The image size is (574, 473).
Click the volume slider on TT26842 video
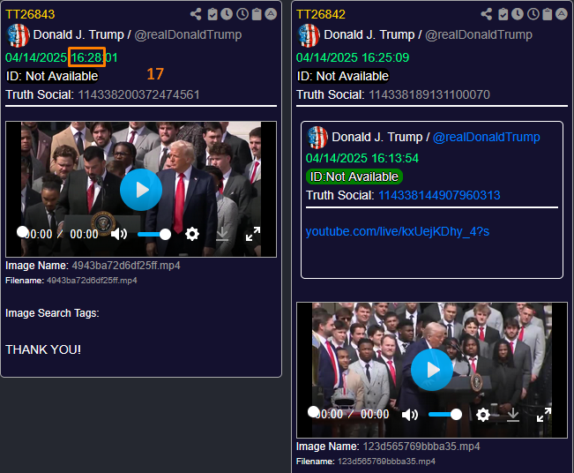[x=445, y=415]
